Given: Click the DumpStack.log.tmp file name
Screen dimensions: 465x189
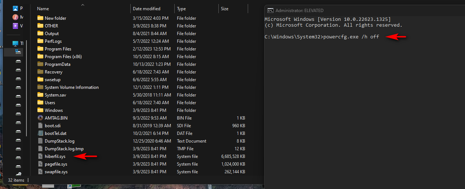Looking at the screenshot, I should pyautogui.click(x=64, y=148).
